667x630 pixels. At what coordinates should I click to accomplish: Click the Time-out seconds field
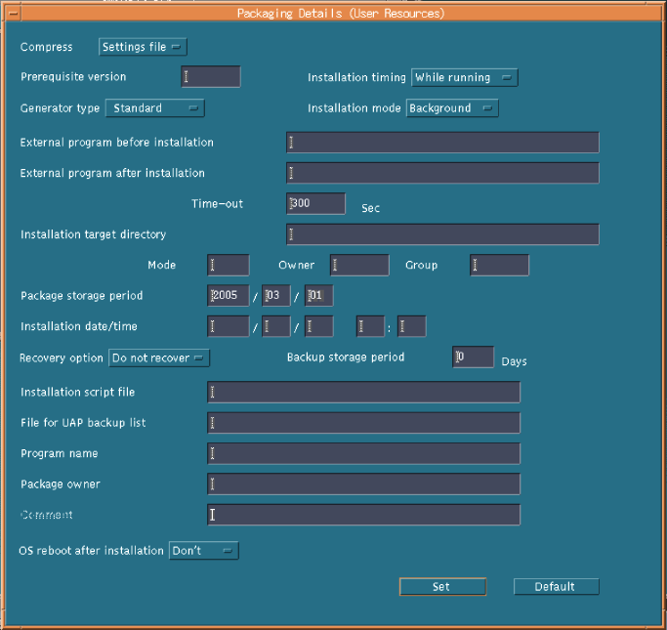point(316,203)
